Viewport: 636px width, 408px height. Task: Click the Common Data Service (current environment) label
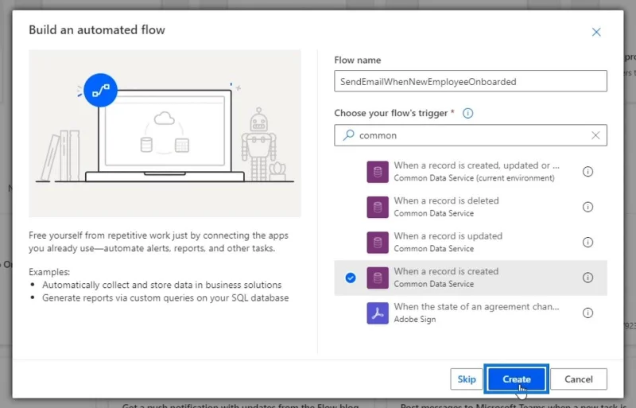click(x=474, y=178)
